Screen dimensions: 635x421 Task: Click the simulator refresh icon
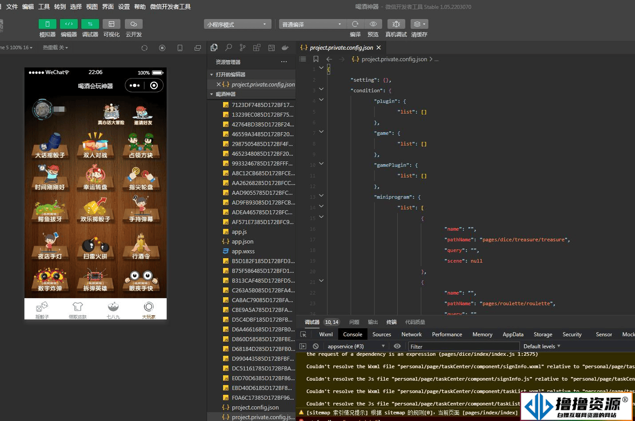(144, 48)
